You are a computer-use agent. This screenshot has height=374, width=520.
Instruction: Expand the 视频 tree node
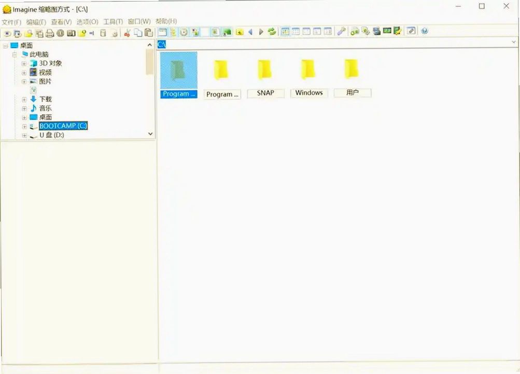coord(24,73)
